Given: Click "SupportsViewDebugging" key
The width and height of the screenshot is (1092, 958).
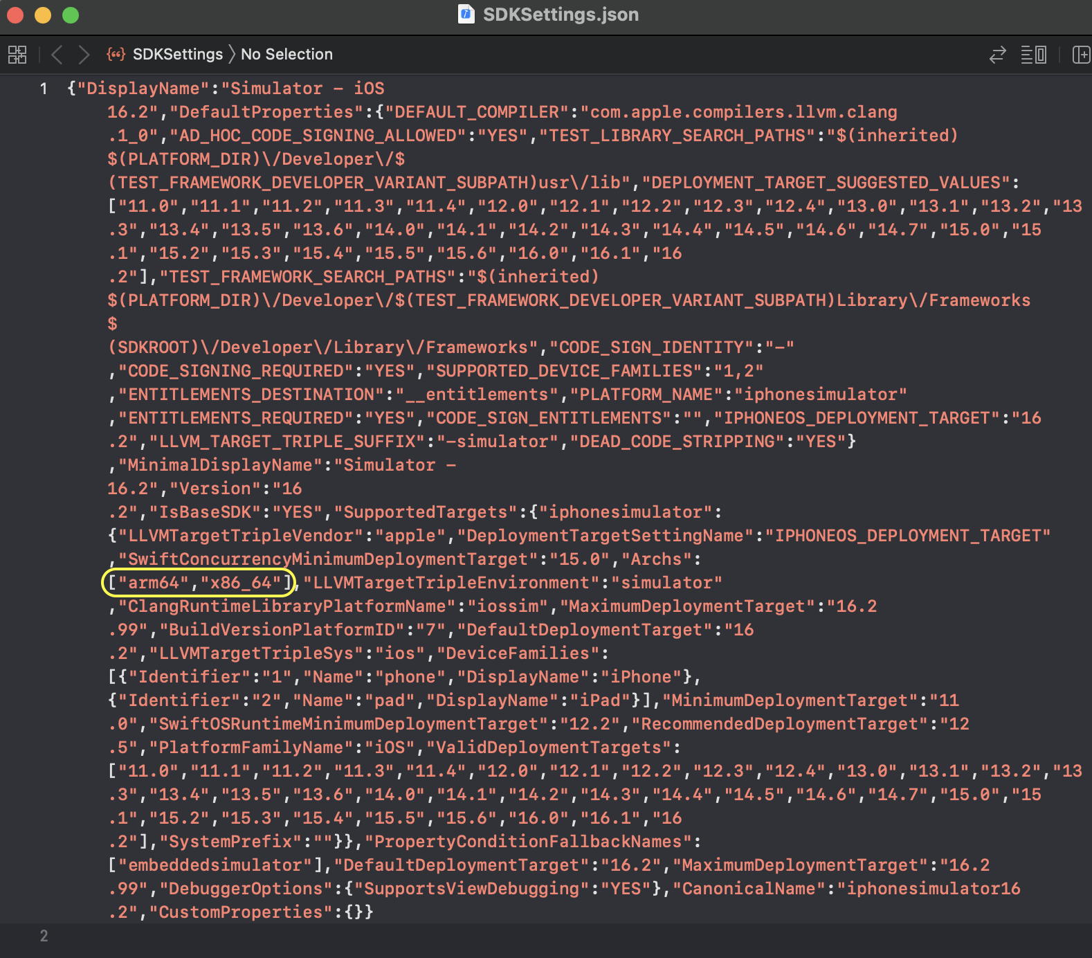Looking at the screenshot, I should click(473, 889).
